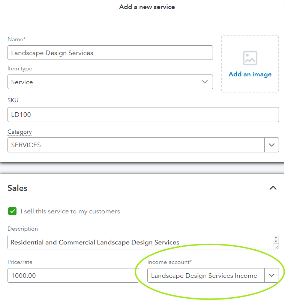Click the underlined Category label
Screen dimensions: 285x304
(x=19, y=132)
